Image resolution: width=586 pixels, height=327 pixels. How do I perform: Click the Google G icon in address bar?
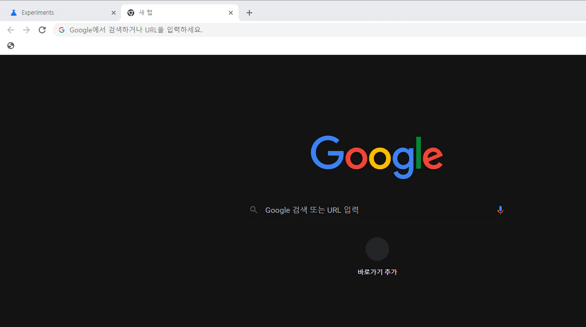pyautogui.click(x=61, y=29)
